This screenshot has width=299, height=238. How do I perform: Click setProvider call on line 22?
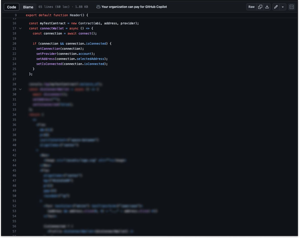[x=66, y=54]
